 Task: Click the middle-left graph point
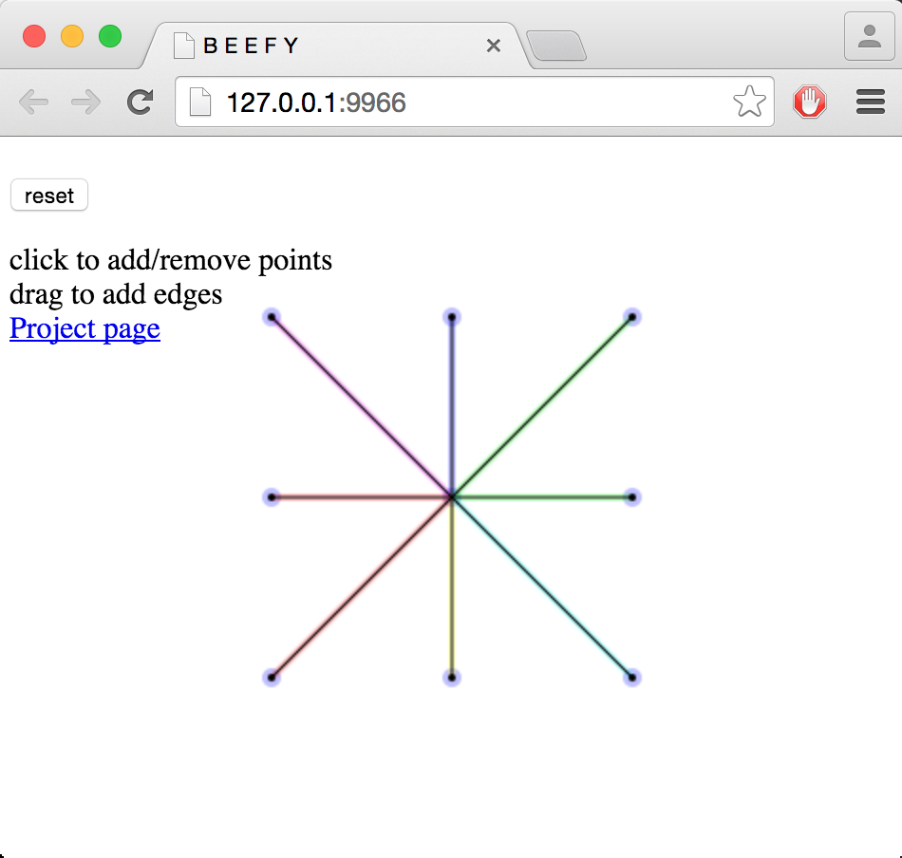272,496
